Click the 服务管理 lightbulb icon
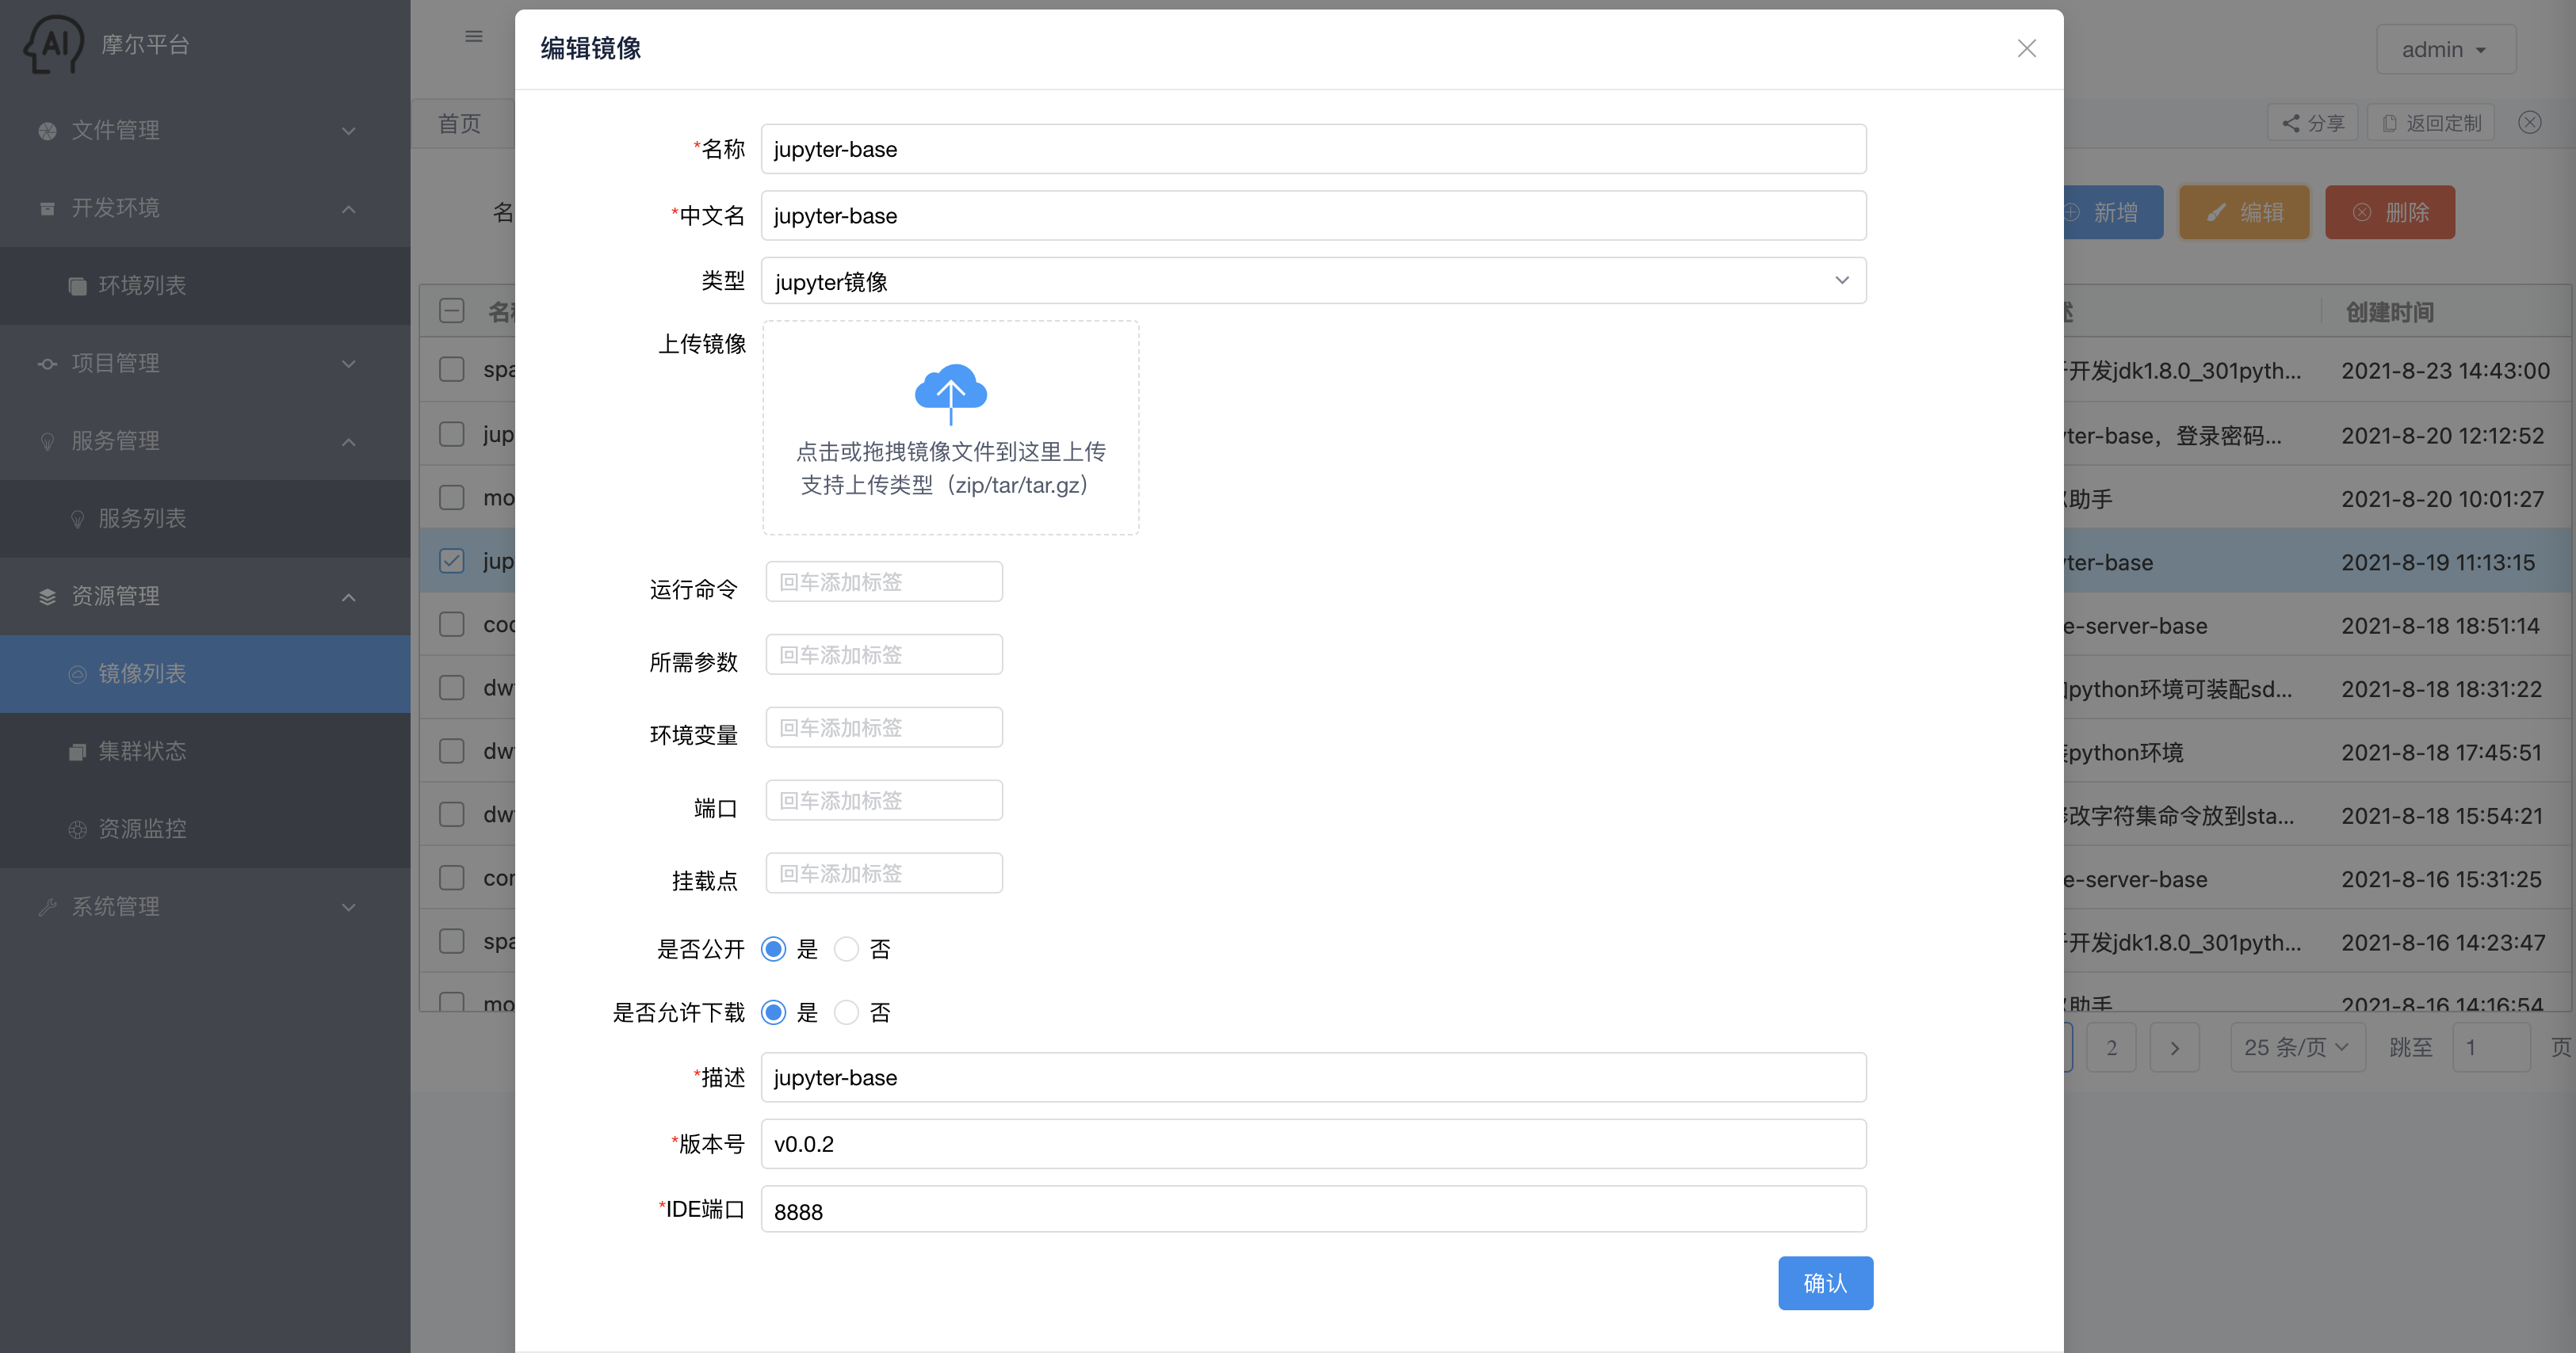The image size is (2576, 1353). click(47, 442)
